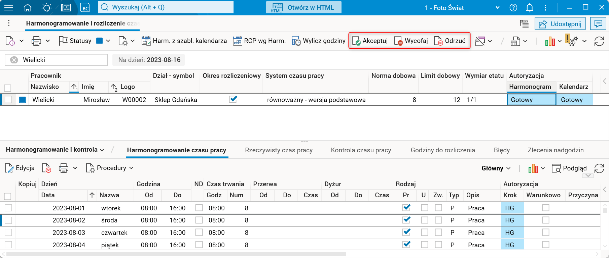This screenshot has height=258, width=609.
Task: Check the U checkbox for 2023-08-01
Action: tap(425, 208)
